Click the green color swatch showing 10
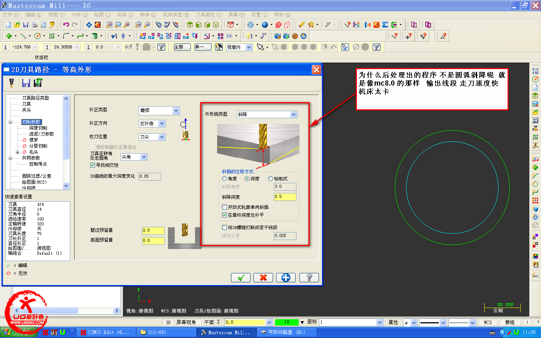The width and height of the screenshot is (541, 338). pyautogui.click(x=287, y=322)
